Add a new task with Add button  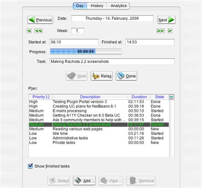pos(84,181)
